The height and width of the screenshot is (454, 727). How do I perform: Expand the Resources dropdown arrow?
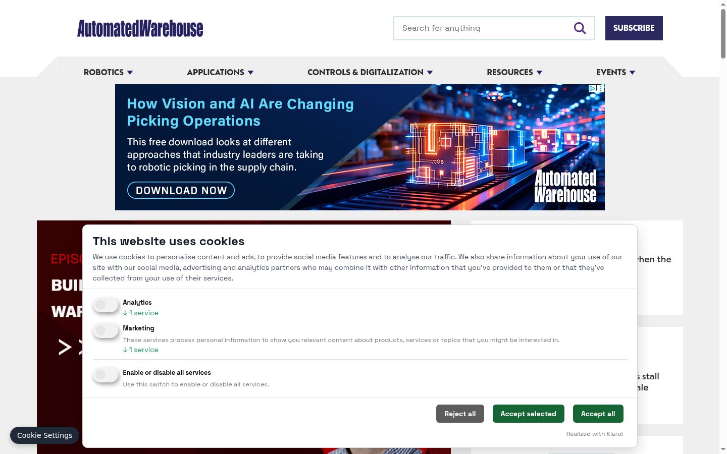(x=539, y=73)
